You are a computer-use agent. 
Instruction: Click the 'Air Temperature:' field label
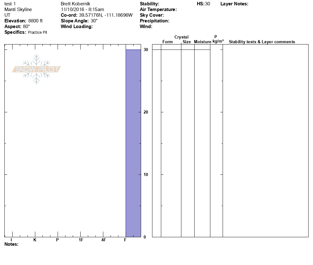coord(158,9)
